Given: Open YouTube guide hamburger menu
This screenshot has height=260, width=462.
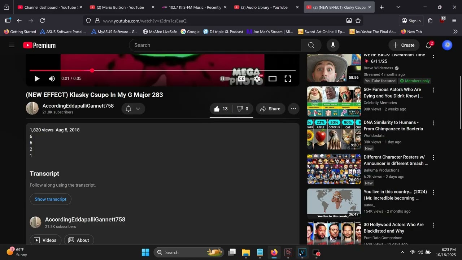Looking at the screenshot, I should 12,45.
